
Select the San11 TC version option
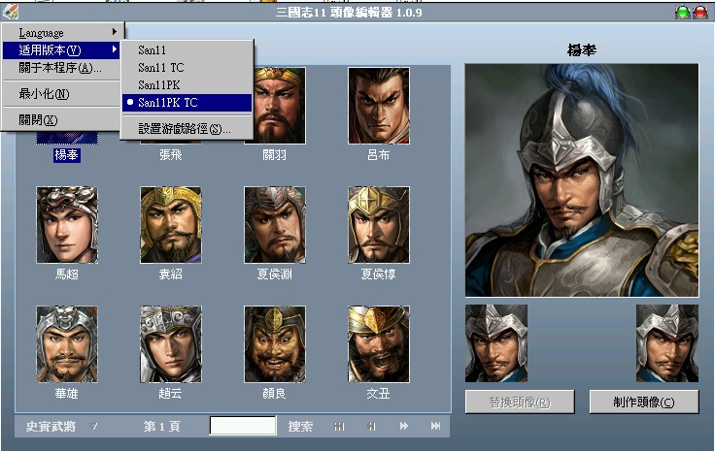pyautogui.click(x=187, y=68)
